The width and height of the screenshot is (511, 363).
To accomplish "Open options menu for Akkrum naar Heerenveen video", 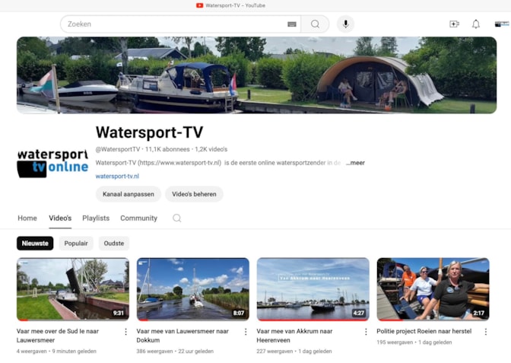I will (366, 332).
